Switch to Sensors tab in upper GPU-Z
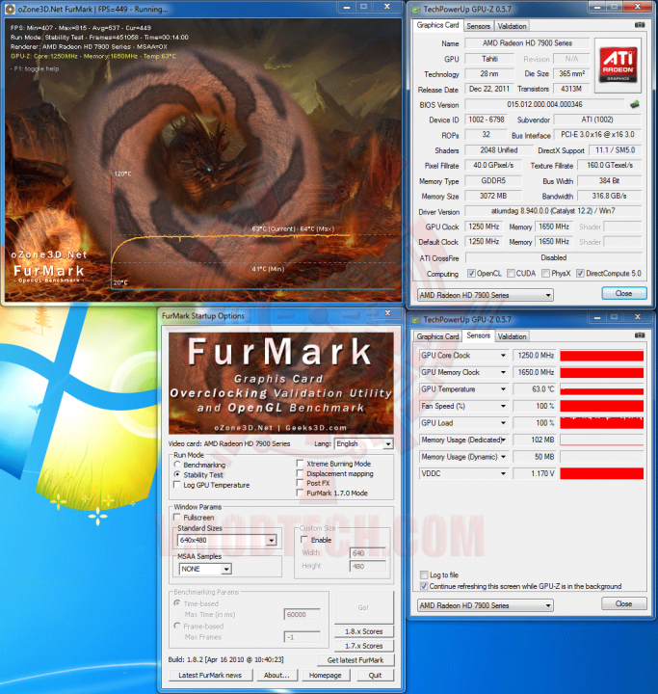The image size is (658, 694). (479, 26)
